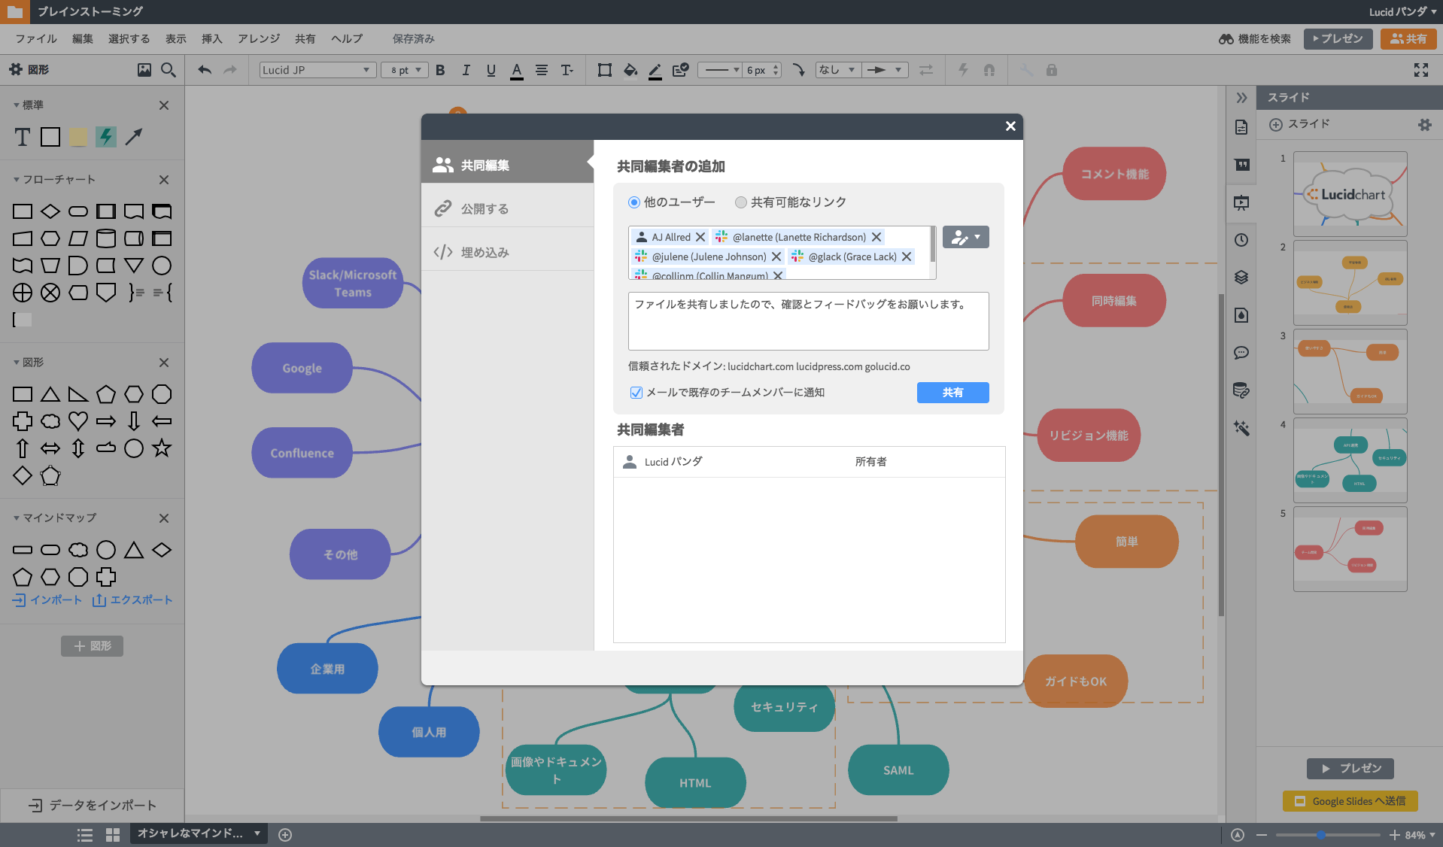Viewport: 1443px width, 847px height.
Task: Open the revision history clock icon
Action: [x=1241, y=240]
